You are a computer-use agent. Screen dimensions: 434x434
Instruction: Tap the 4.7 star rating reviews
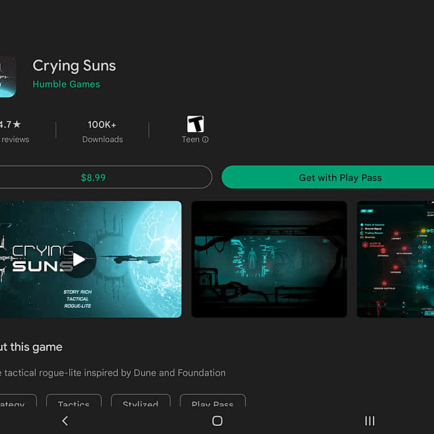click(x=14, y=131)
